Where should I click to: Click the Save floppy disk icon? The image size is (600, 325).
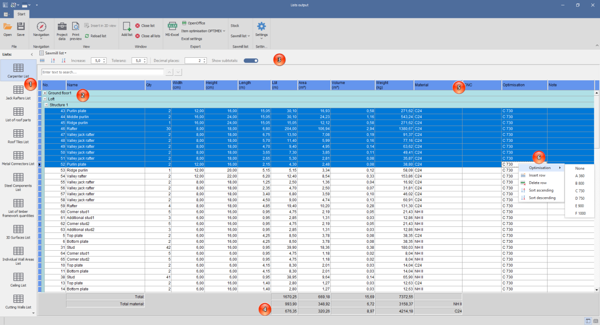[21, 29]
